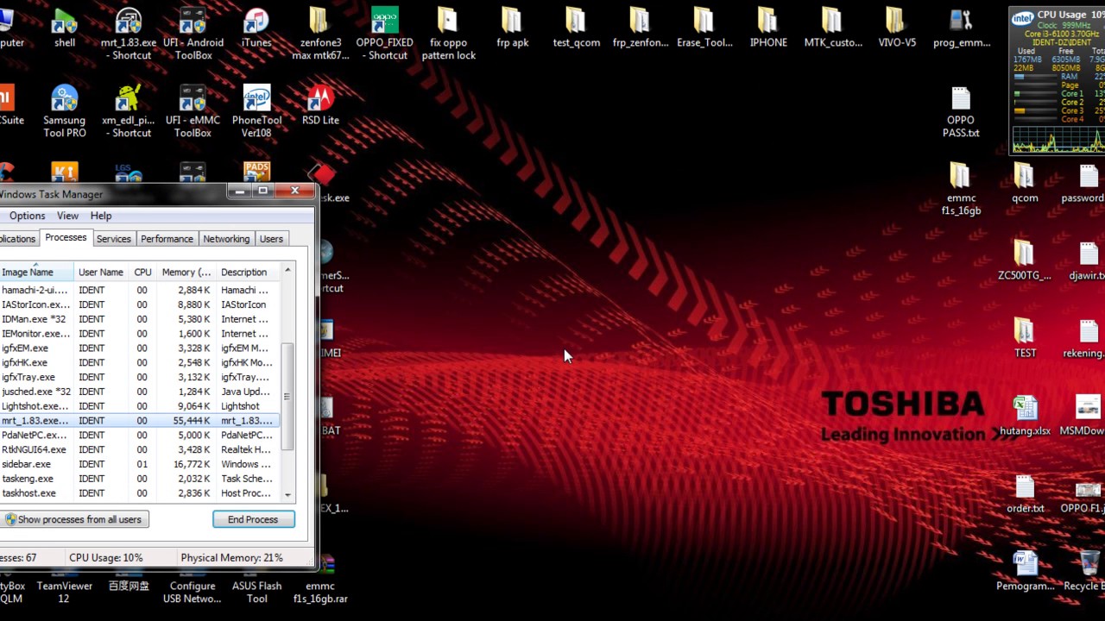Image resolution: width=1105 pixels, height=621 pixels.
Task: Sort by CPU column header
Action: point(142,272)
